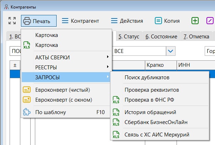Choose Сбербанк БизнесОнЛайн from submenu
215x145 pixels.
(x=151, y=122)
